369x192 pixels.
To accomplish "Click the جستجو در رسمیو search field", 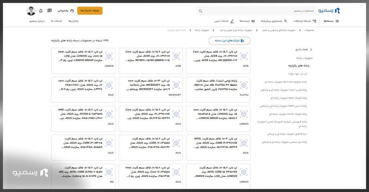I will (256, 11).
